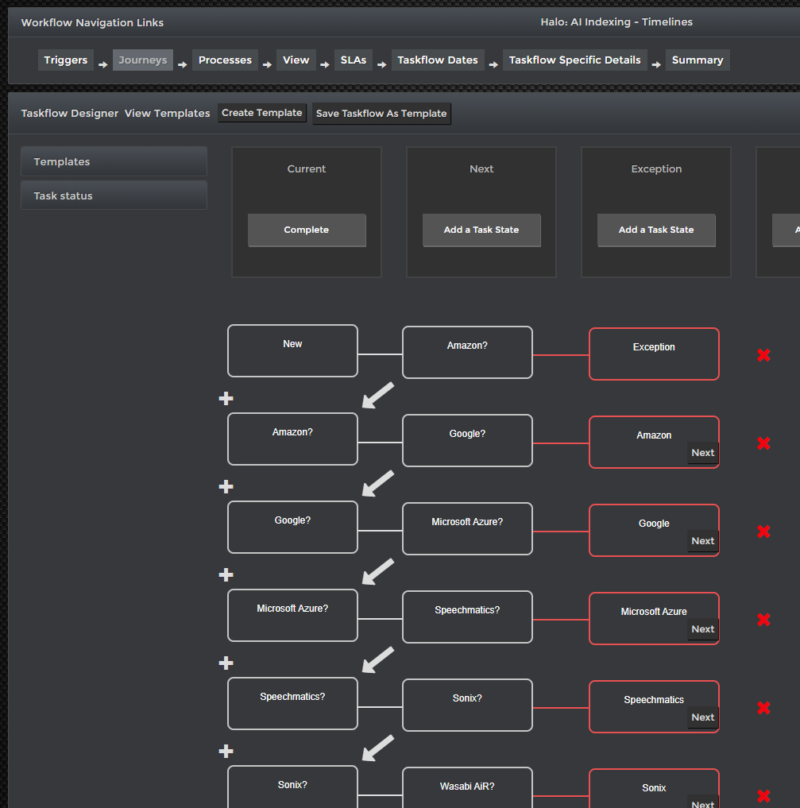Select Speechmatics? box in next column
This screenshot has height=808, width=800.
coord(467,617)
